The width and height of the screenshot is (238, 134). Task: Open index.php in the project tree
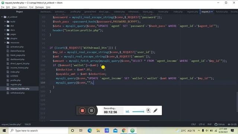[x=15, y=72]
